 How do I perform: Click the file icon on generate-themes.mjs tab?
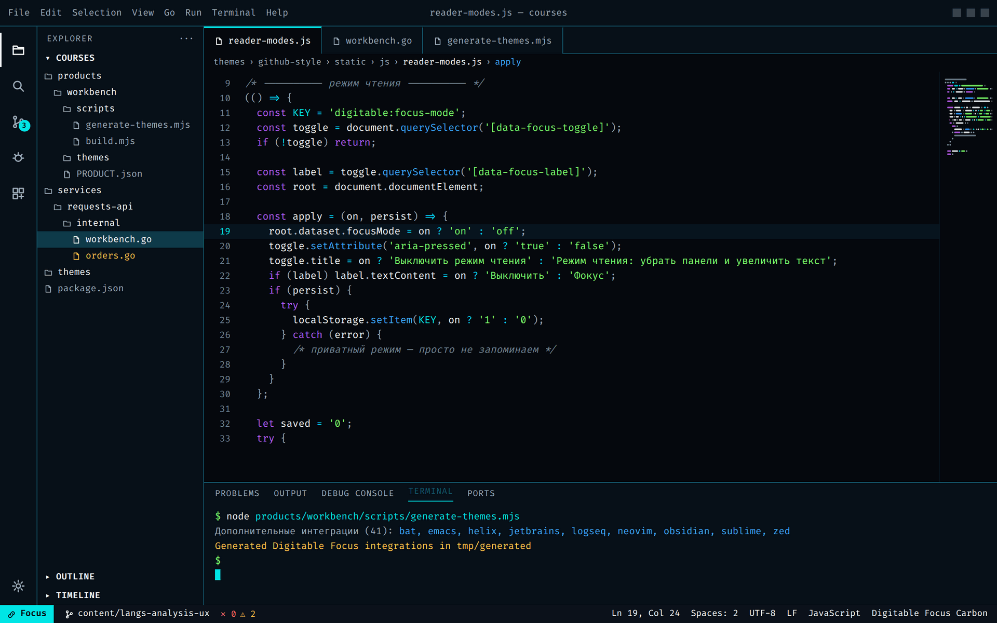point(437,41)
